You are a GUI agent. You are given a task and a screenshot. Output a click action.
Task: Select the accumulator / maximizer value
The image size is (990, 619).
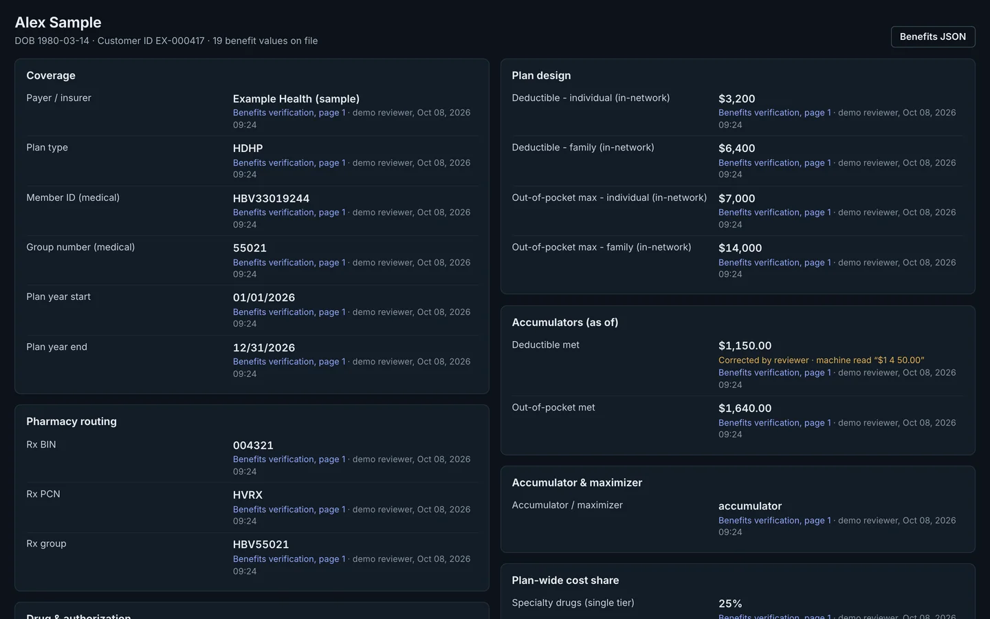click(750, 506)
